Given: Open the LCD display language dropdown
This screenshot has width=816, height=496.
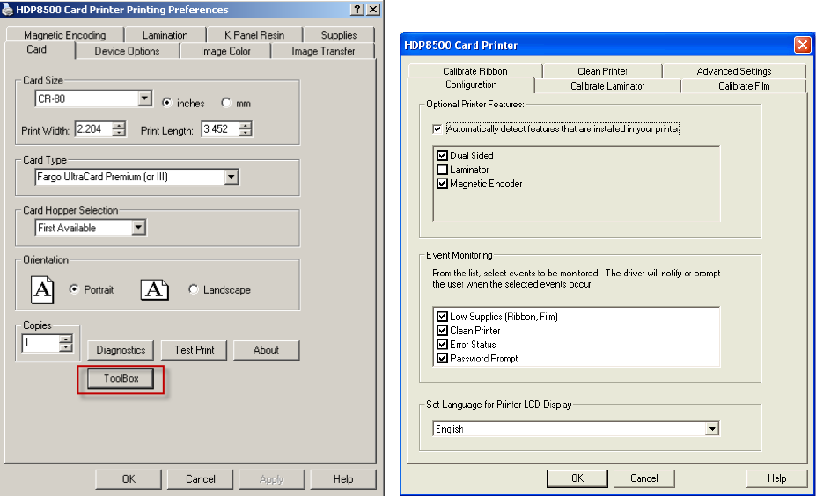Looking at the screenshot, I should click(x=712, y=429).
